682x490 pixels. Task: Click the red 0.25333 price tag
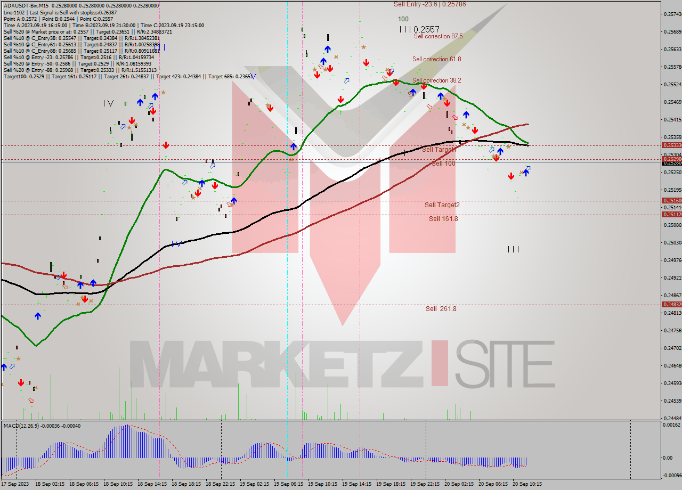pyautogui.click(x=671, y=145)
